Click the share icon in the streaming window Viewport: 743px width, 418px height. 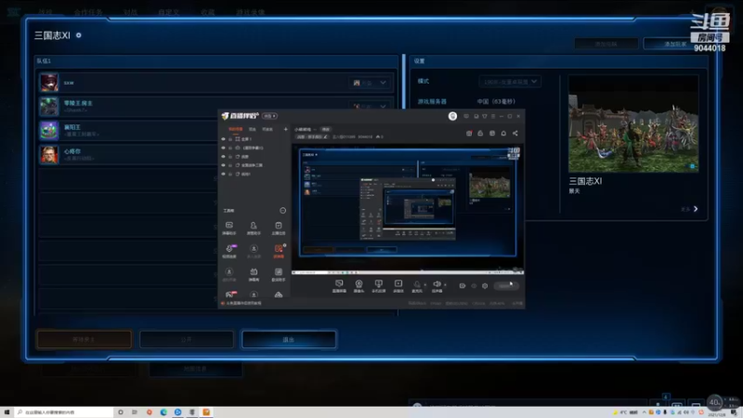click(x=515, y=133)
